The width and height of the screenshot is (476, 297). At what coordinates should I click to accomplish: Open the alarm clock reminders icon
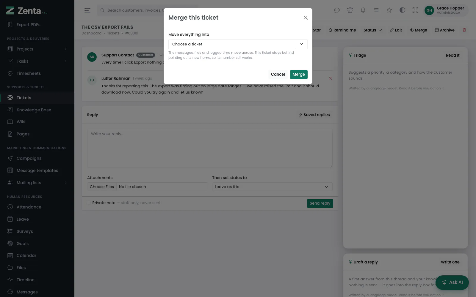(x=350, y=10)
